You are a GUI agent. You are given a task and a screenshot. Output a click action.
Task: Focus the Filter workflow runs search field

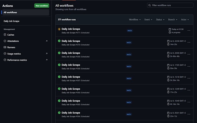tap(170, 5)
